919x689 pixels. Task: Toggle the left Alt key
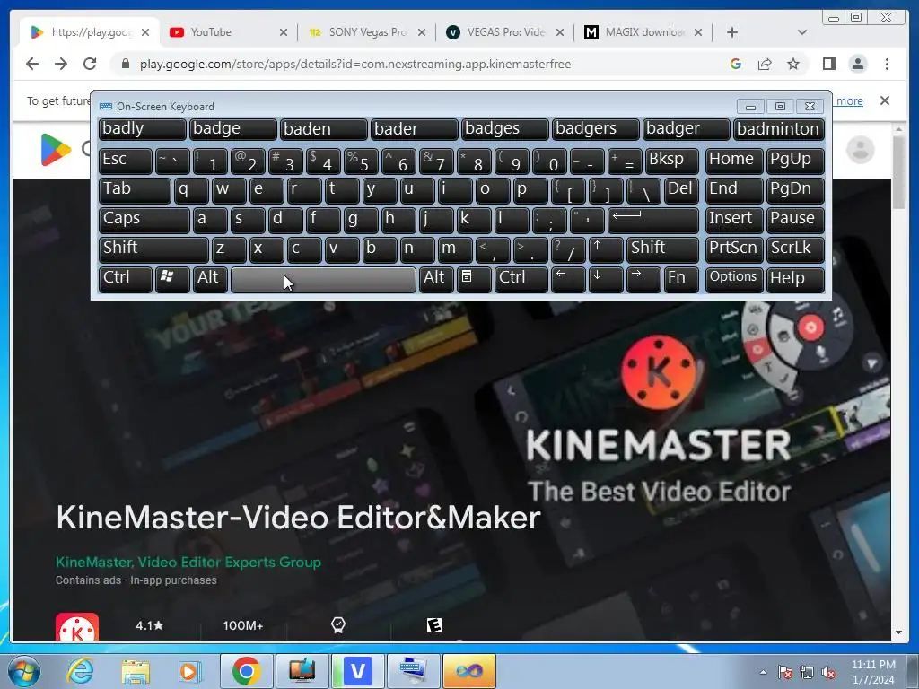click(x=210, y=278)
